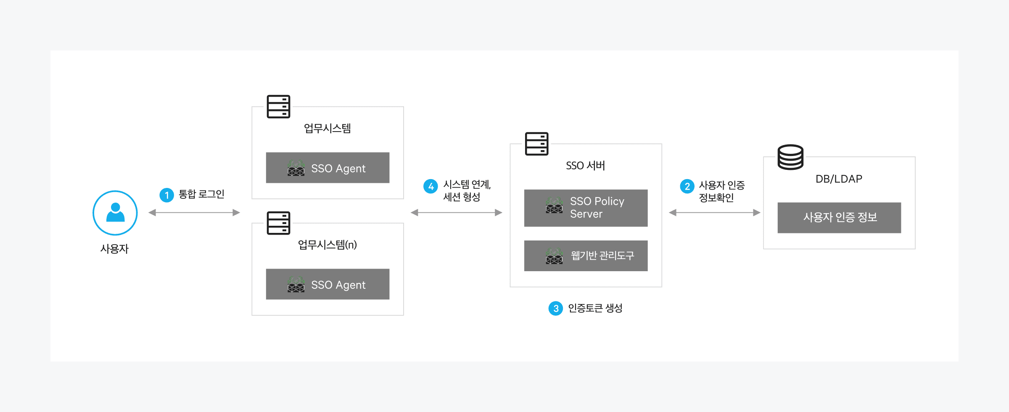The height and width of the screenshot is (412, 1009).
Task: Click the cube icon beside SSO Policy Server
Action: (x=554, y=206)
